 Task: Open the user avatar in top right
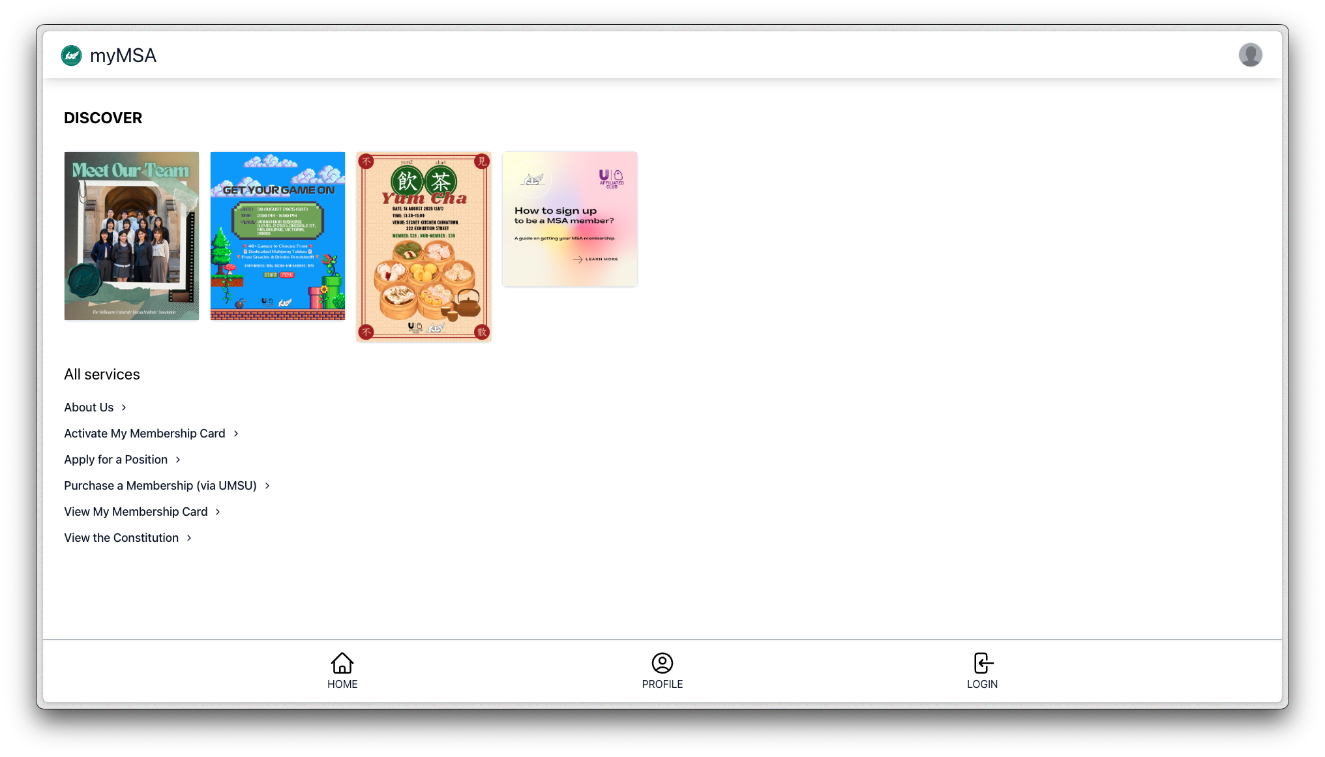point(1250,55)
